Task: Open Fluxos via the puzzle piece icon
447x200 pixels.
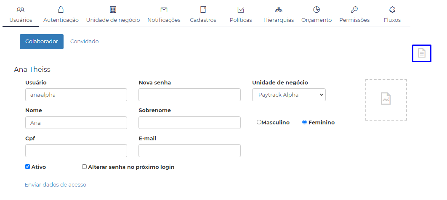Action: pyautogui.click(x=392, y=10)
